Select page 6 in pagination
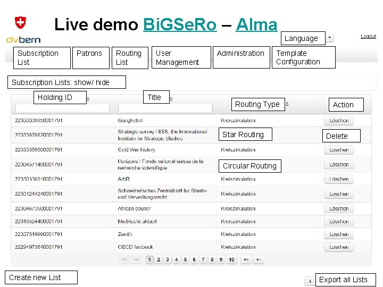 pos(194,259)
